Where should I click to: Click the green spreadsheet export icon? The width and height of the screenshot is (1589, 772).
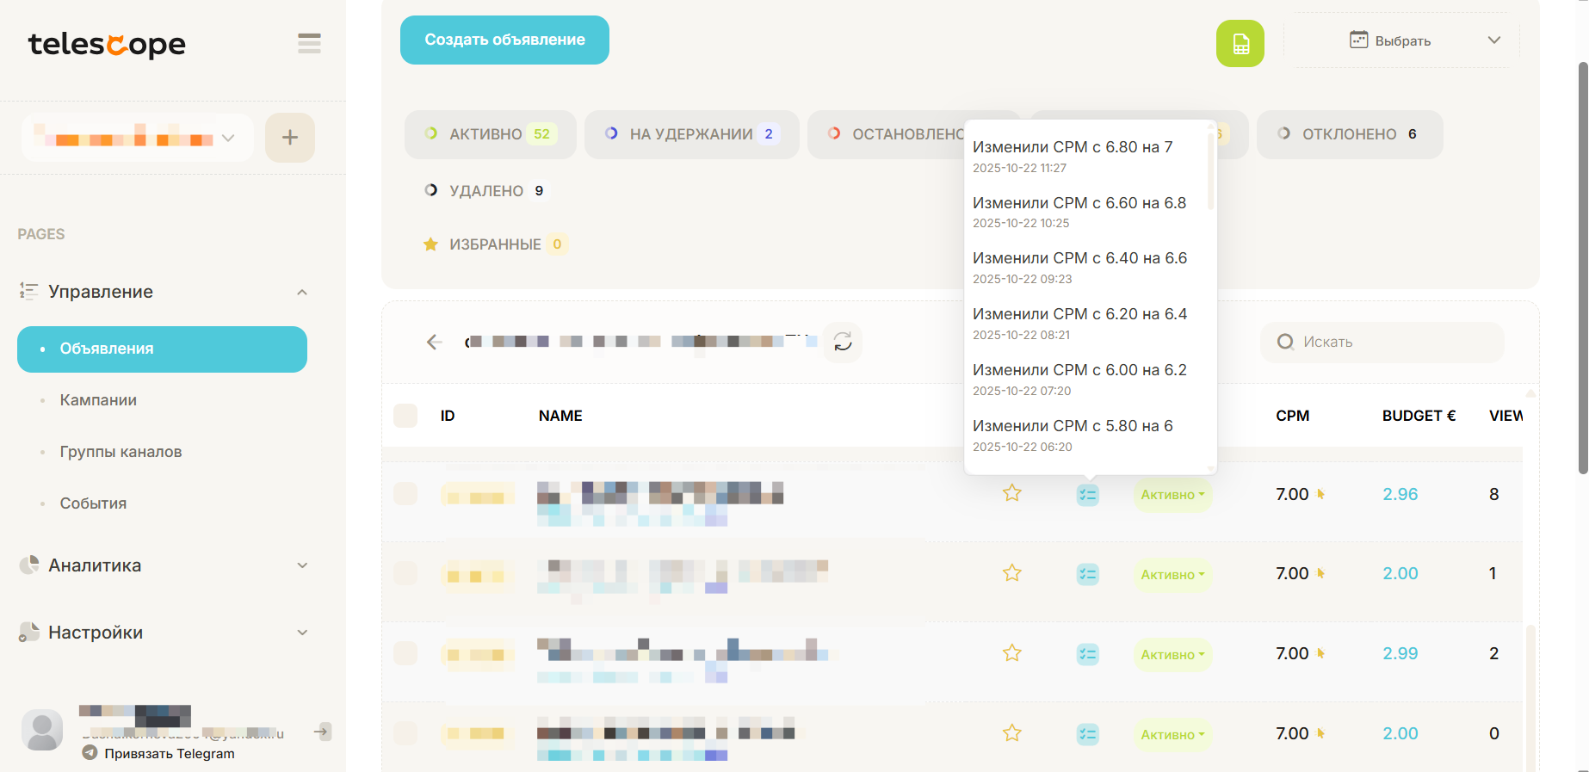click(1240, 44)
